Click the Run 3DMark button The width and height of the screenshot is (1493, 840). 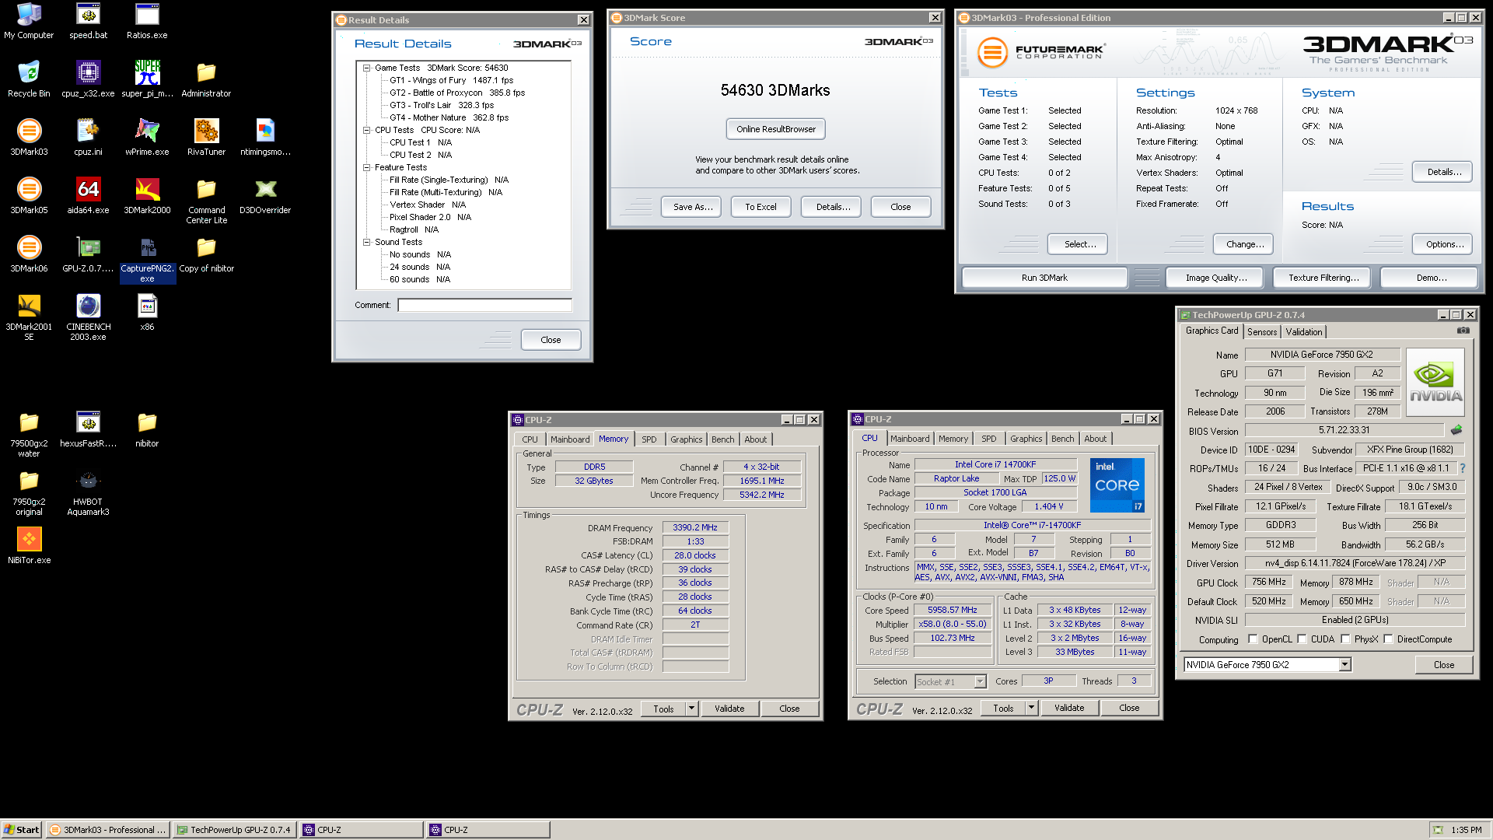pos(1044,278)
